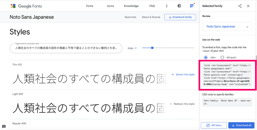Adjust the font size preview slider
Image resolution: width=257 pixels, height=130 pixels.
[x=152, y=48]
